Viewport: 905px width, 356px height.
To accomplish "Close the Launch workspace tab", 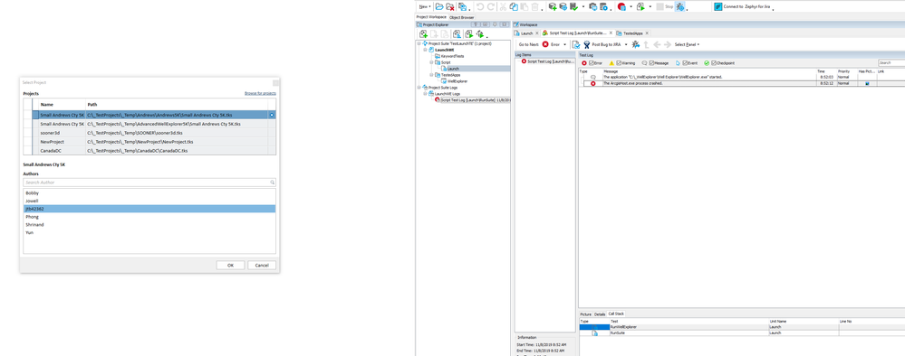I will click(537, 33).
